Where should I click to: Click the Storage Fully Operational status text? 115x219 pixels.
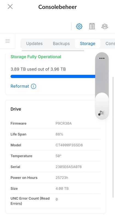(36, 57)
